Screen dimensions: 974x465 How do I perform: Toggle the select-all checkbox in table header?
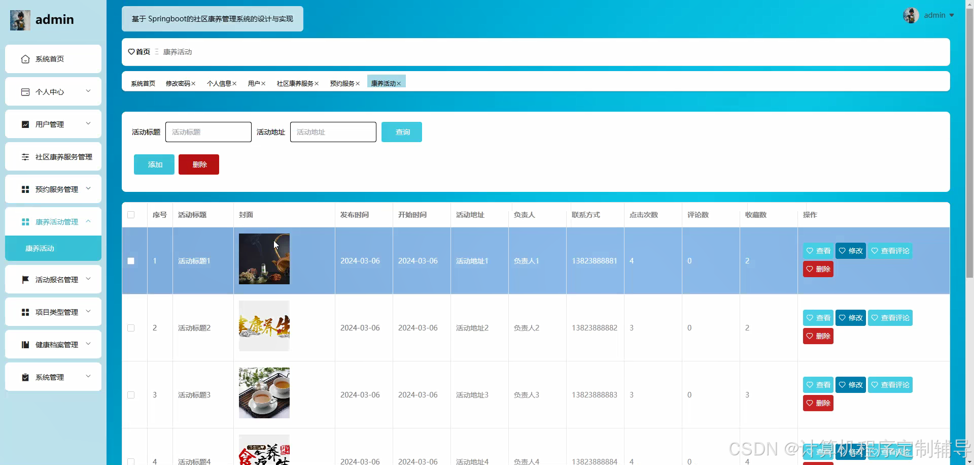pos(131,215)
